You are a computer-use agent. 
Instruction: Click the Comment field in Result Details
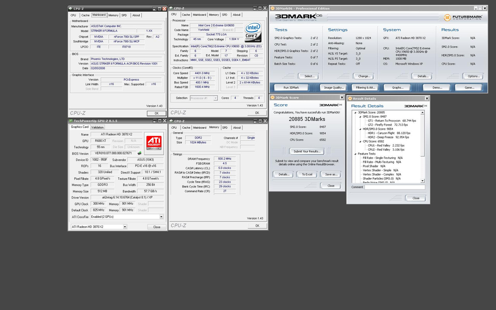point(394,187)
